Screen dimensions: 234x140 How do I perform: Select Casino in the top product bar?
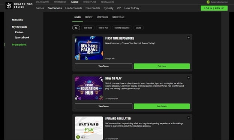(x=75, y=2)
